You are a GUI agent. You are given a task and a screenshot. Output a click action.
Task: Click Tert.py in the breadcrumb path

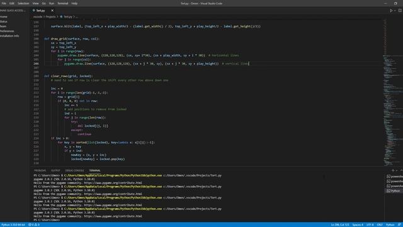click(x=68, y=17)
